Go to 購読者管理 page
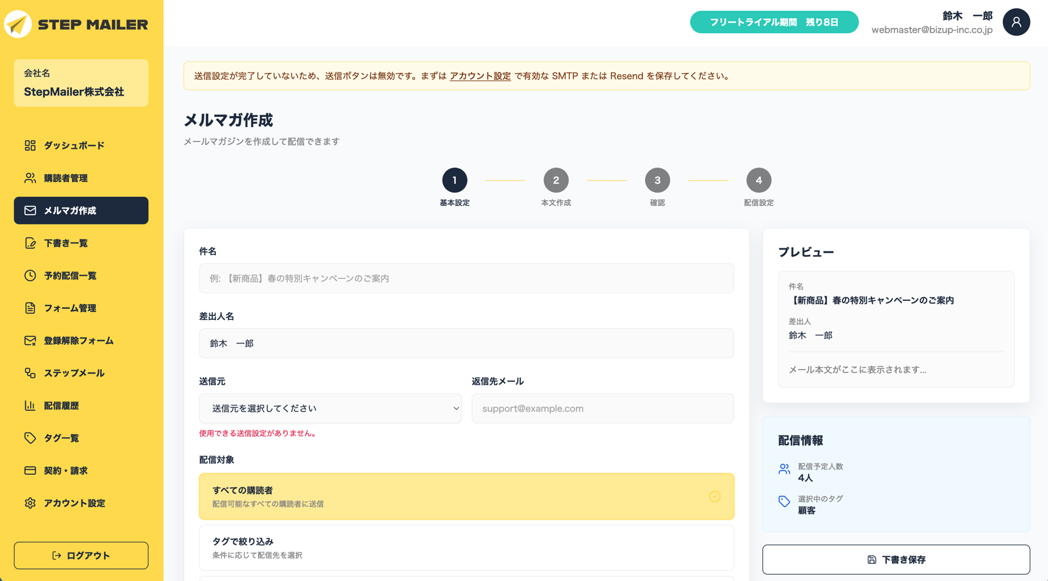 [81, 178]
